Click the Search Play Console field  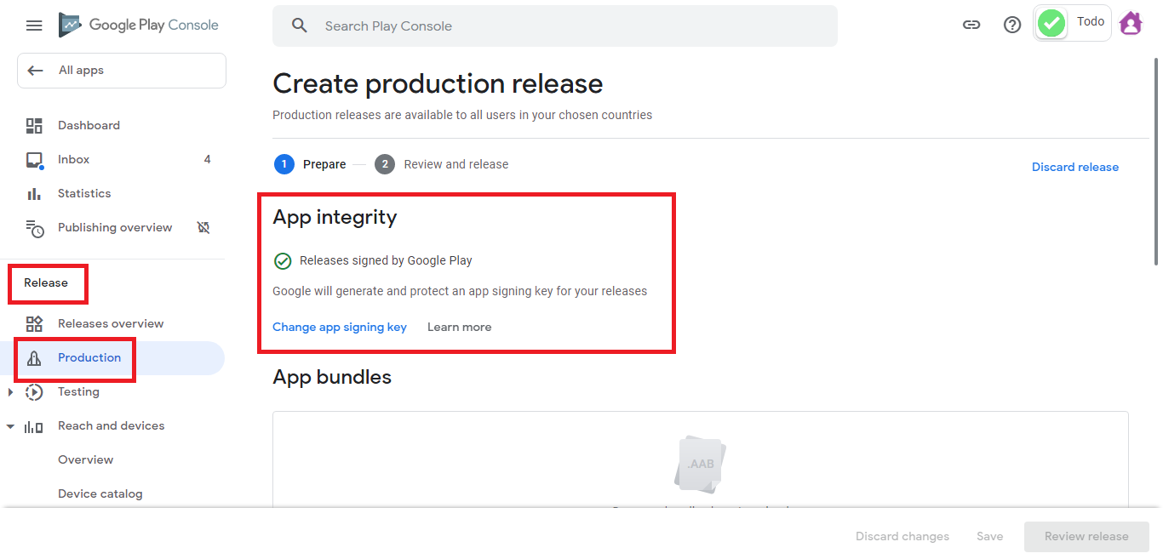point(555,26)
